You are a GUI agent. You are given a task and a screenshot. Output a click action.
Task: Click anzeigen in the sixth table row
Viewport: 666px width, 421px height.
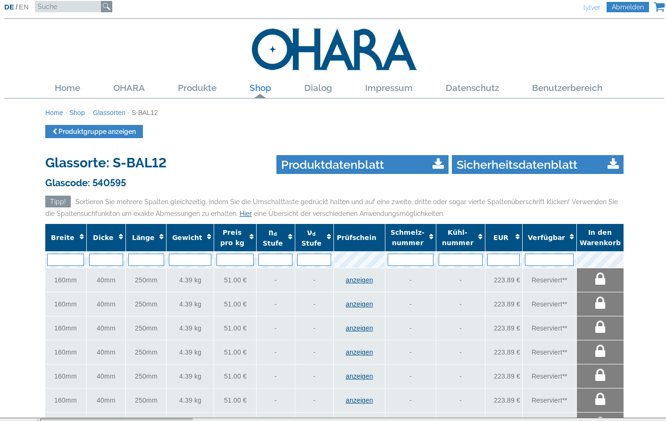(359, 400)
